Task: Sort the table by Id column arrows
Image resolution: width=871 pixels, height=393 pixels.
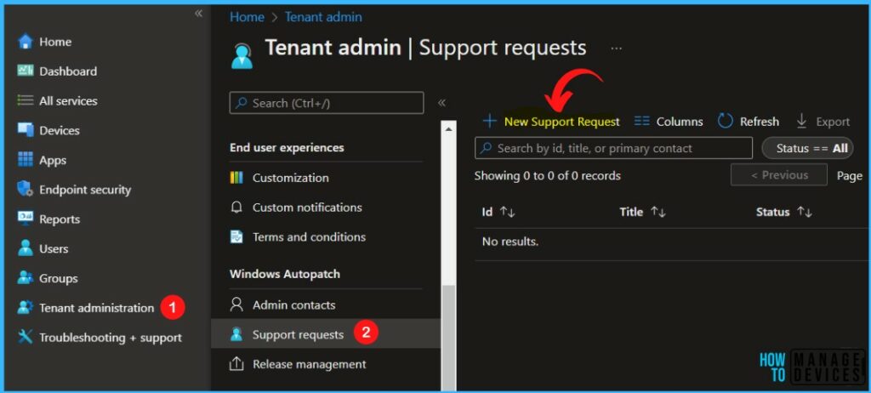Action: (x=508, y=212)
